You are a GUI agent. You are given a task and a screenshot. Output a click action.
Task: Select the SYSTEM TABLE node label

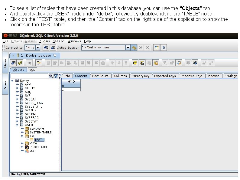41,133
